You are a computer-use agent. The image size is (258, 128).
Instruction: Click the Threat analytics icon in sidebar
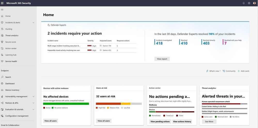coord(2,36)
